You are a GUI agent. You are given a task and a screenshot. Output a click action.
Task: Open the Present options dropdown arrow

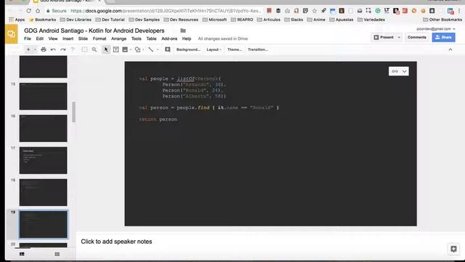coord(399,37)
